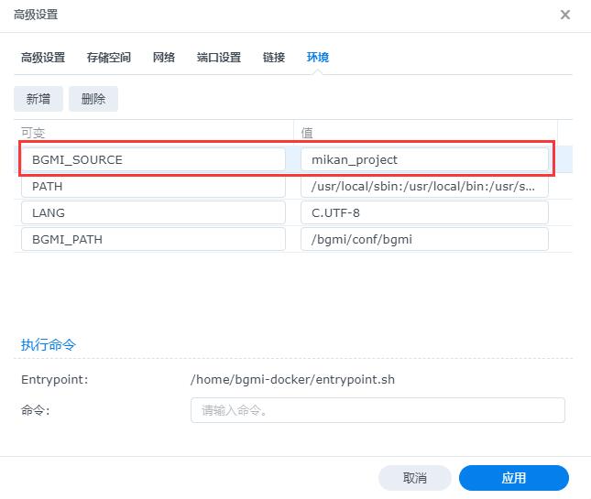
Task: Click the /bgmi/conf/bgmi value field
Action: [x=424, y=239]
